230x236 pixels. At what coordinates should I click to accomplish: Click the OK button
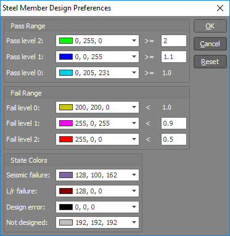pos(210,26)
